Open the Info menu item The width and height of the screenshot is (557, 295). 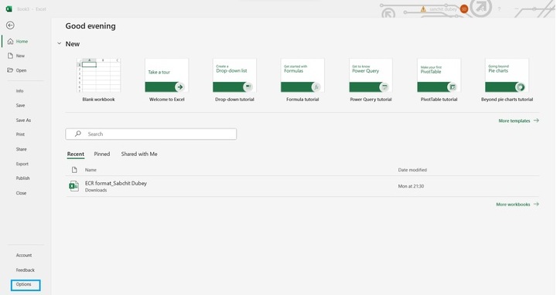[x=19, y=91]
